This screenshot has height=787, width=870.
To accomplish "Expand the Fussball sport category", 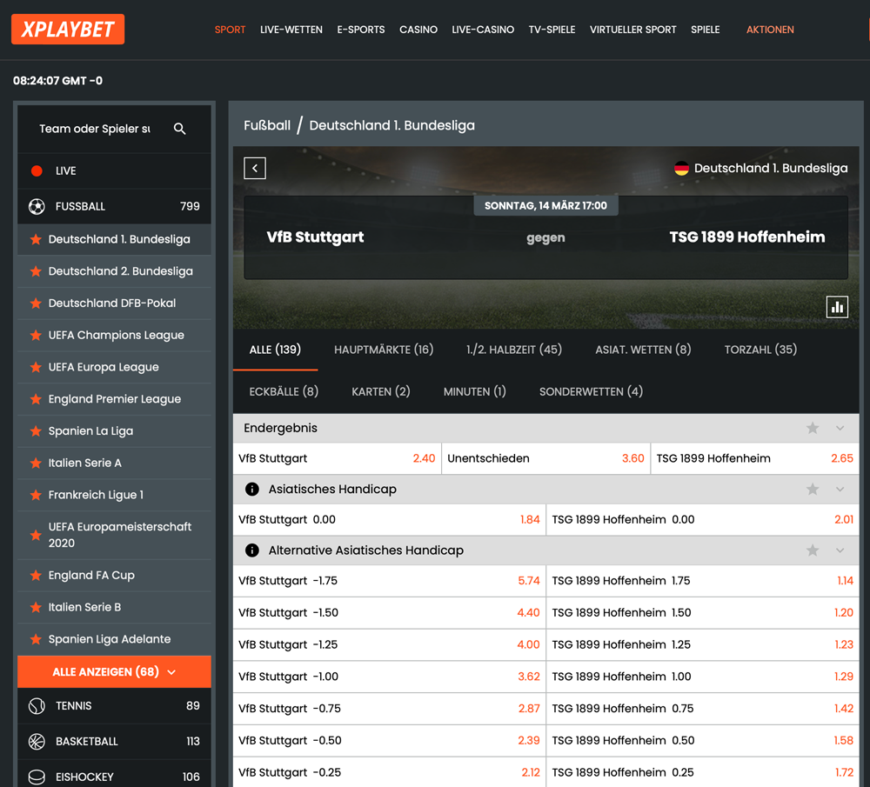I will (114, 206).
